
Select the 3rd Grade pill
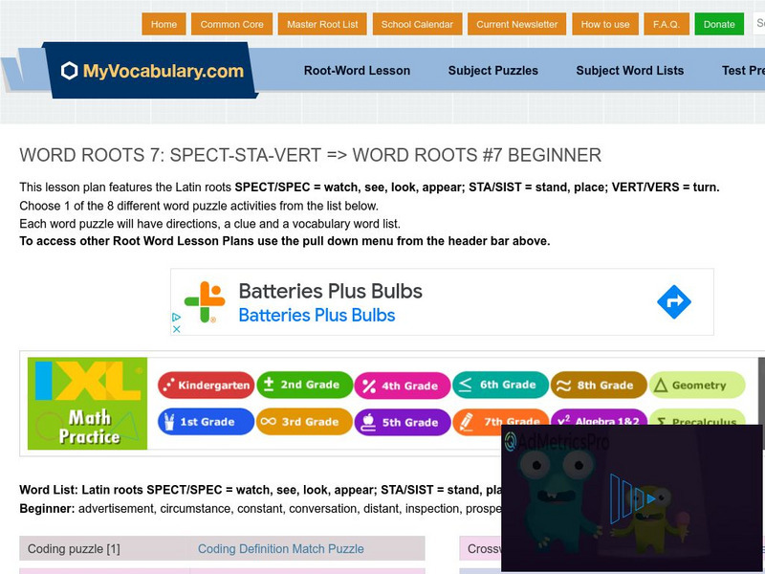point(304,422)
